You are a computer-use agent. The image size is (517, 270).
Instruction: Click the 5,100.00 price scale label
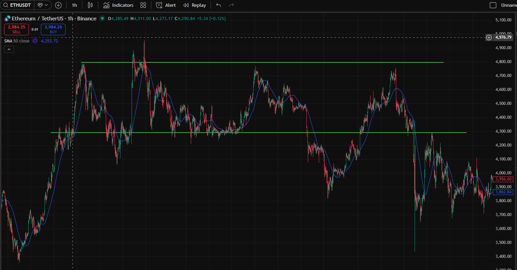coord(503,20)
